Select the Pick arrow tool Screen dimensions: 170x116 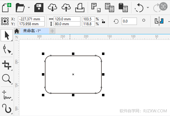[x=7, y=35]
